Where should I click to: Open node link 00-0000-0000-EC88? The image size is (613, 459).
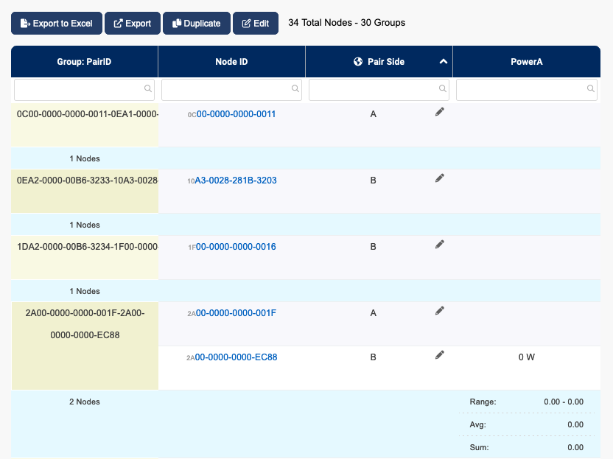[x=236, y=357]
